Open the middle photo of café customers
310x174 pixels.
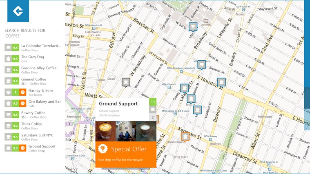tap(126, 131)
